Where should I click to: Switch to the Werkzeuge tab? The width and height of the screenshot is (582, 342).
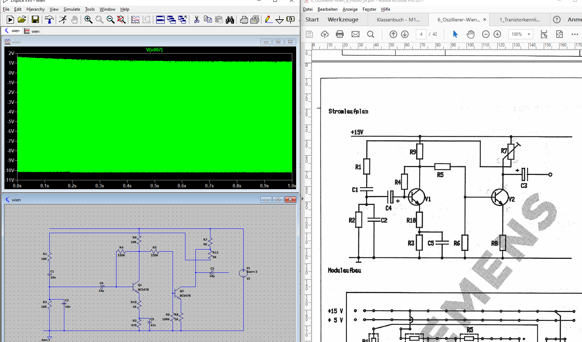343,20
